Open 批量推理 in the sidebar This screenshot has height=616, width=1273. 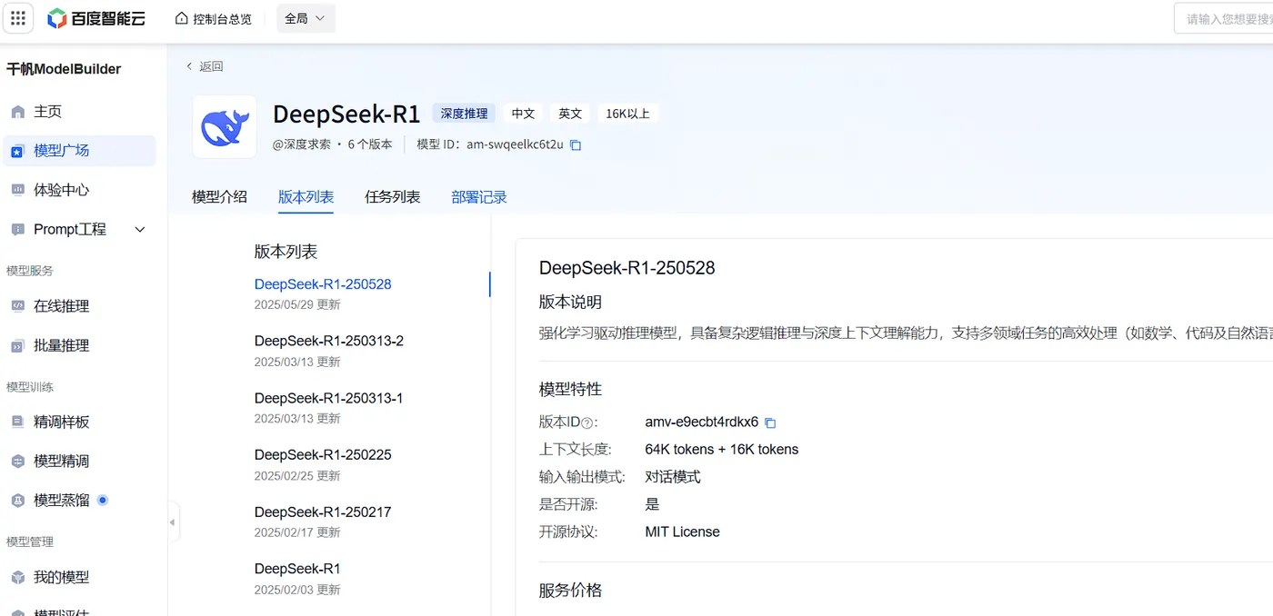pyautogui.click(x=79, y=346)
